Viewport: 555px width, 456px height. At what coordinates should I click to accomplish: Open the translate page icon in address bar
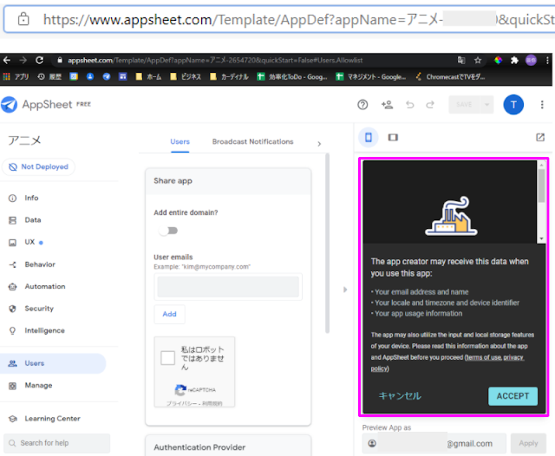tap(461, 61)
